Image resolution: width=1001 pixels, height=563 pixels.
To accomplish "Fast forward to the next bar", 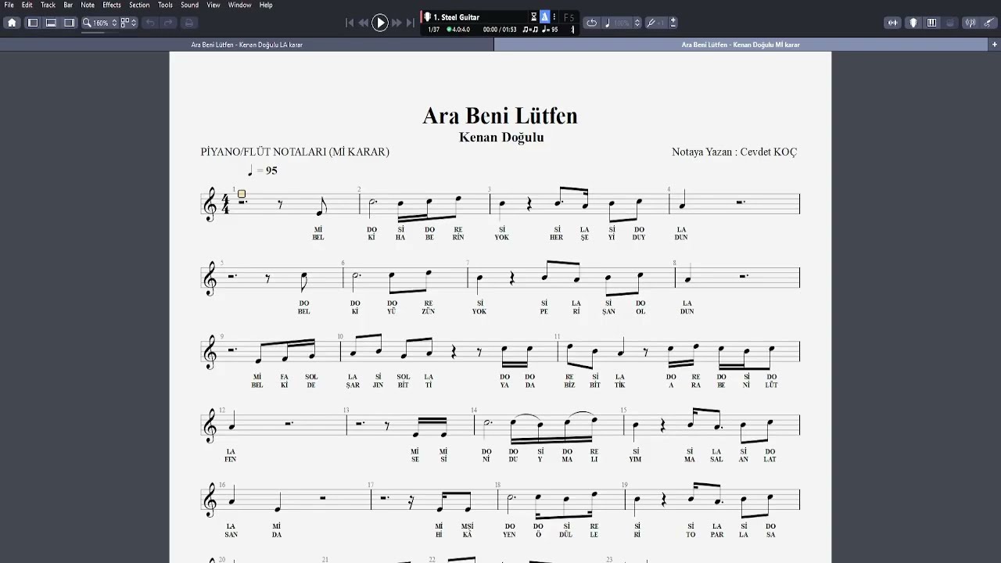I will pos(396,23).
